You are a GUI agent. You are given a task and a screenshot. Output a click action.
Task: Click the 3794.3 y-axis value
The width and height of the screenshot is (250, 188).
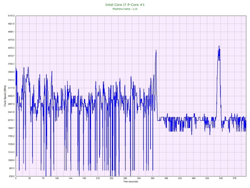[11, 64]
